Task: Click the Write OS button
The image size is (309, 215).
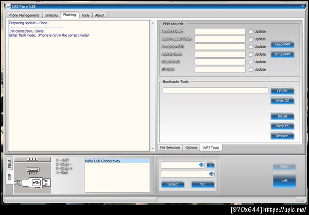Action: point(282,101)
